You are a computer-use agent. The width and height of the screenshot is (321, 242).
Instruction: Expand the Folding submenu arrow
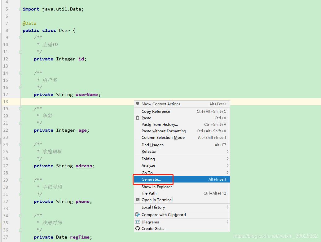(x=227, y=159)
